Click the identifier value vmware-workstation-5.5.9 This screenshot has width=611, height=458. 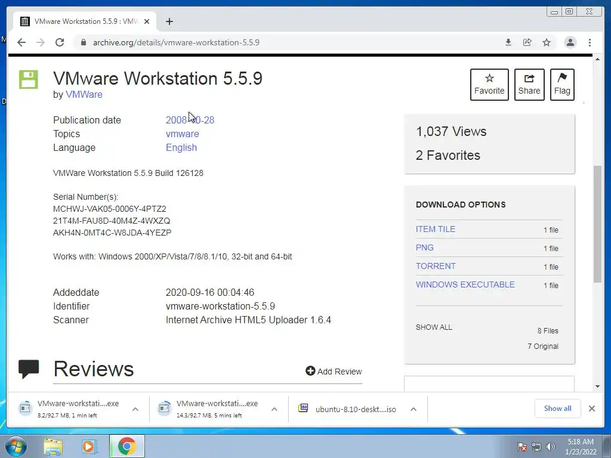[220, 306]
